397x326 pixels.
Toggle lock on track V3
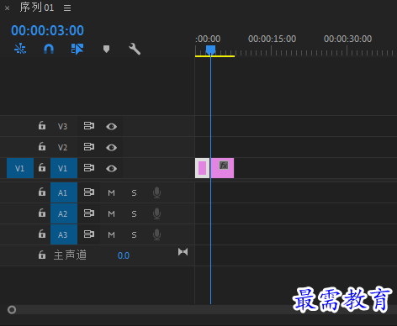(x=42, y=126)
